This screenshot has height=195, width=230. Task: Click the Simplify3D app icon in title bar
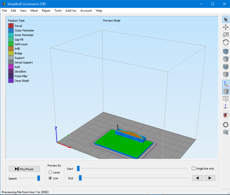[4, 4]
